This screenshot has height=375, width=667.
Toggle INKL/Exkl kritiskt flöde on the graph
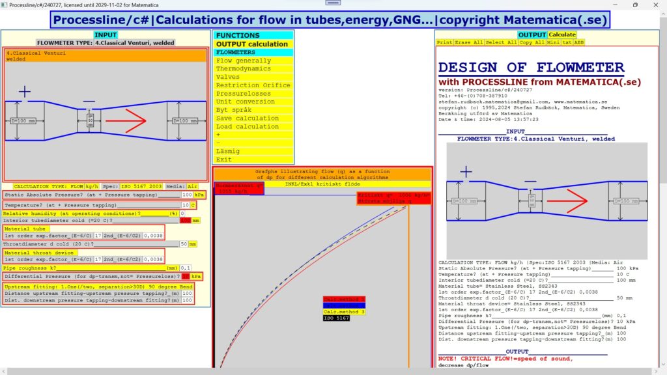pos(322,184)
